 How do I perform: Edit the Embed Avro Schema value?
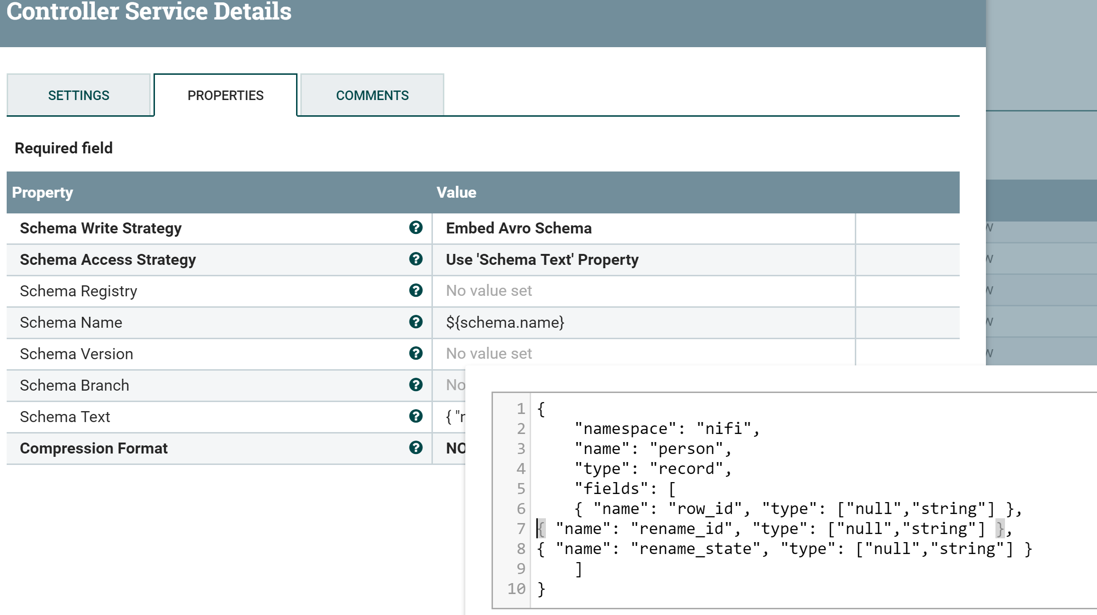518,228
